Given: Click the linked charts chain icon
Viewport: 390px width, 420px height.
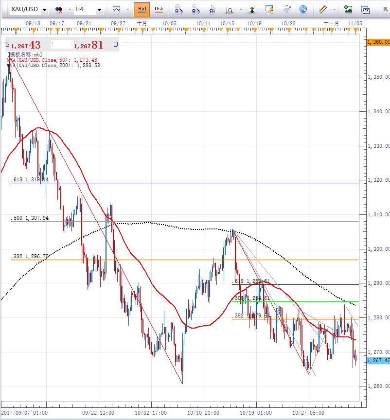Looking at the screenshot, I should point(59,10).
